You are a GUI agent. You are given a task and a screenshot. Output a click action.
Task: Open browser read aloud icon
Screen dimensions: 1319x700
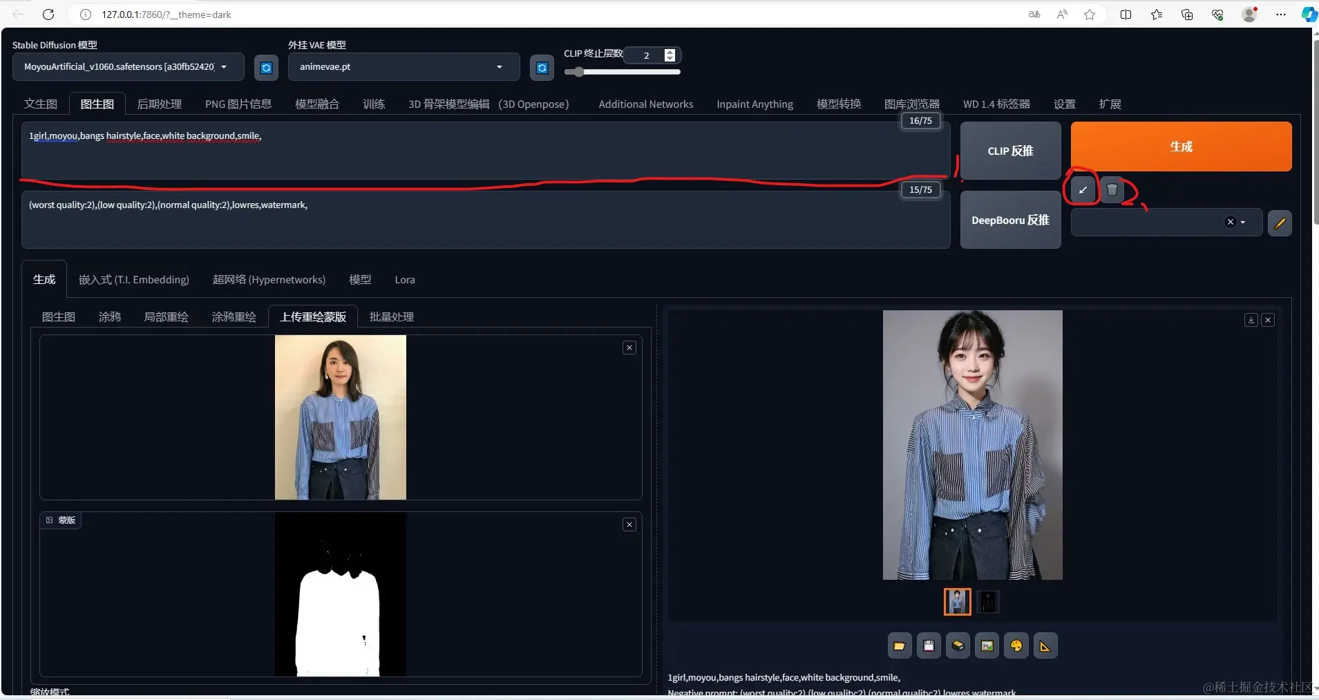(x=1062, y=15)
